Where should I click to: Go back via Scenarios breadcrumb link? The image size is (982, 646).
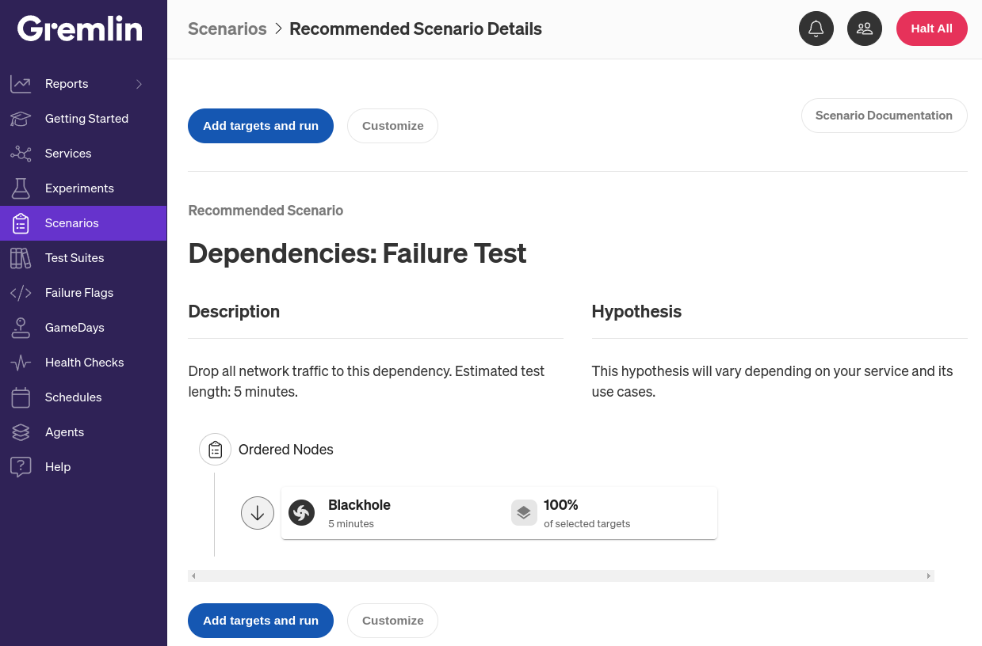point(227,29)
